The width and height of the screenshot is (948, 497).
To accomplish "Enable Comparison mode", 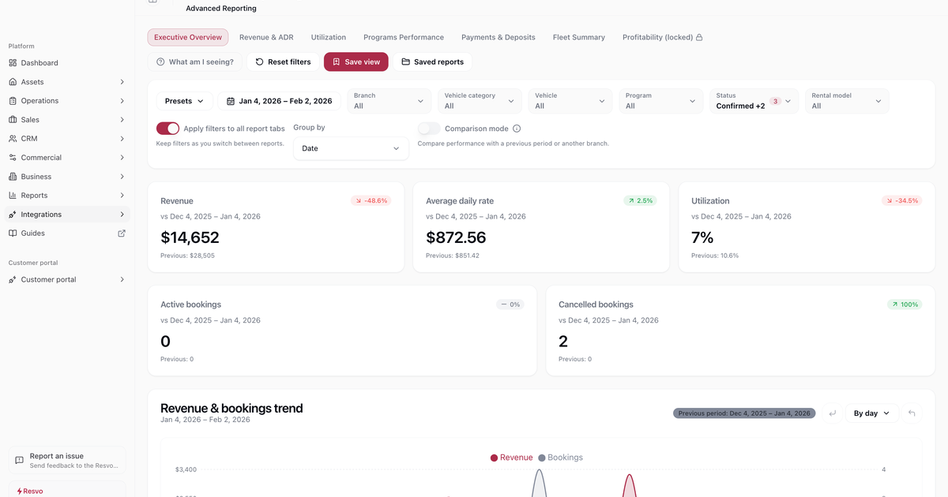I will (x=429, y=128).
